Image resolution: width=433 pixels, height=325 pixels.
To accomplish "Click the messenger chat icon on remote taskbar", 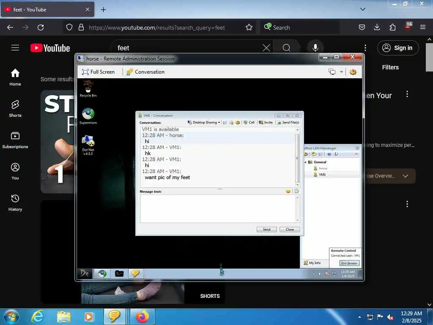I will (136, 274).
